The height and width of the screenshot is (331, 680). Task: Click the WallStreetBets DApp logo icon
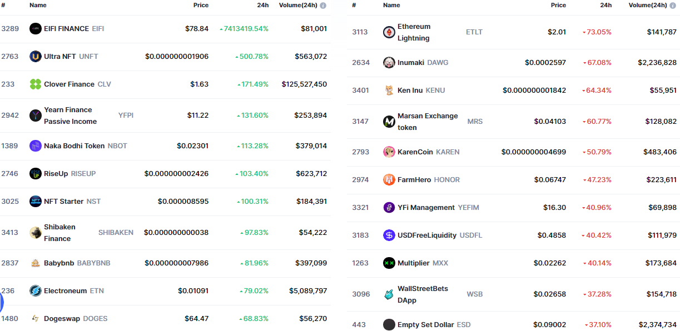tap(389, 294)
